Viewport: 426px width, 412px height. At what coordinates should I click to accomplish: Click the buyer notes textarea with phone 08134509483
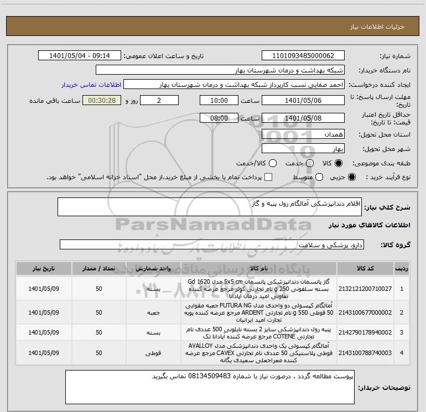pos(210,387)
